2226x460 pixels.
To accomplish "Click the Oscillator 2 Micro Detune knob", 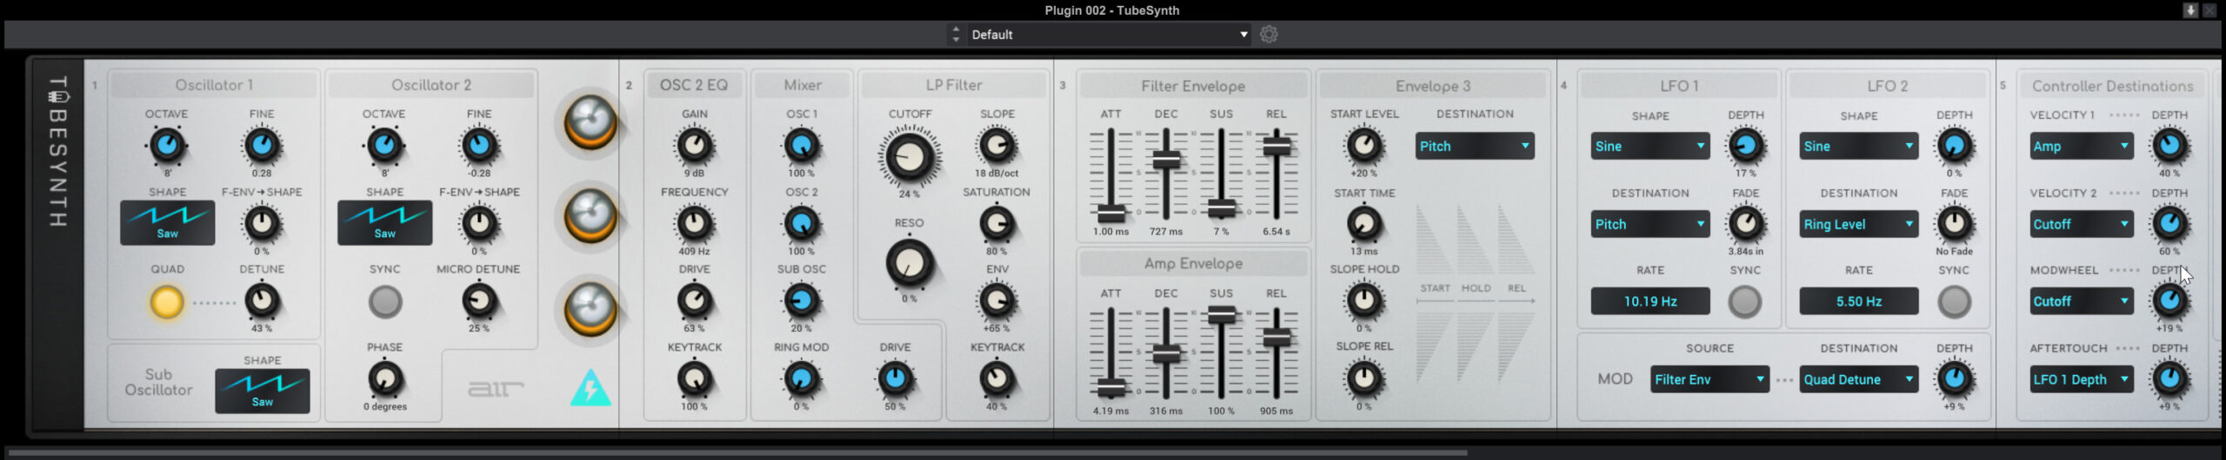I will (478, 301).
